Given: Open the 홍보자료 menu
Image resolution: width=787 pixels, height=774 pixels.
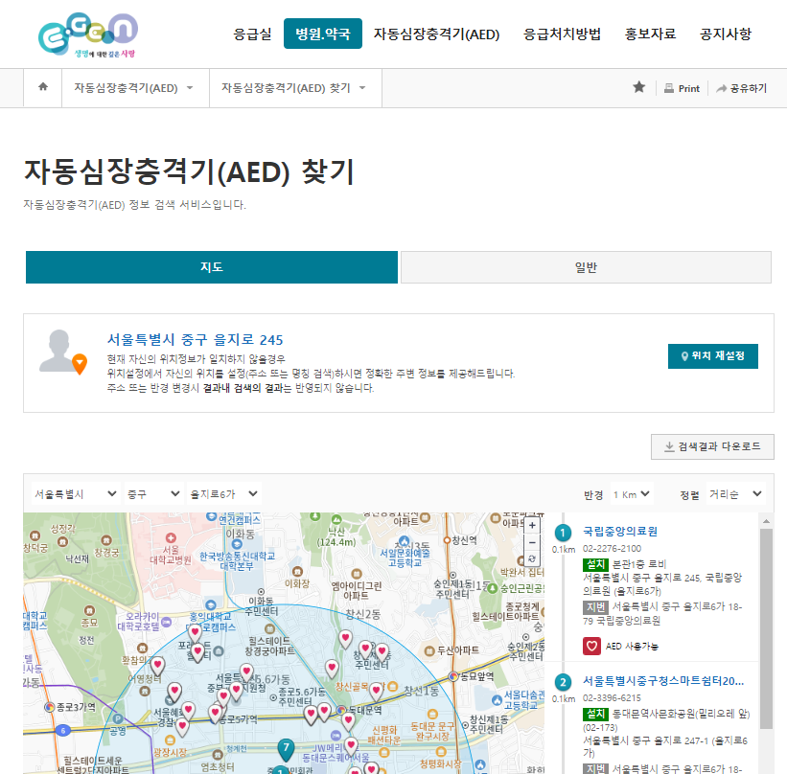Looking at the screenshot, I should 650,34.
